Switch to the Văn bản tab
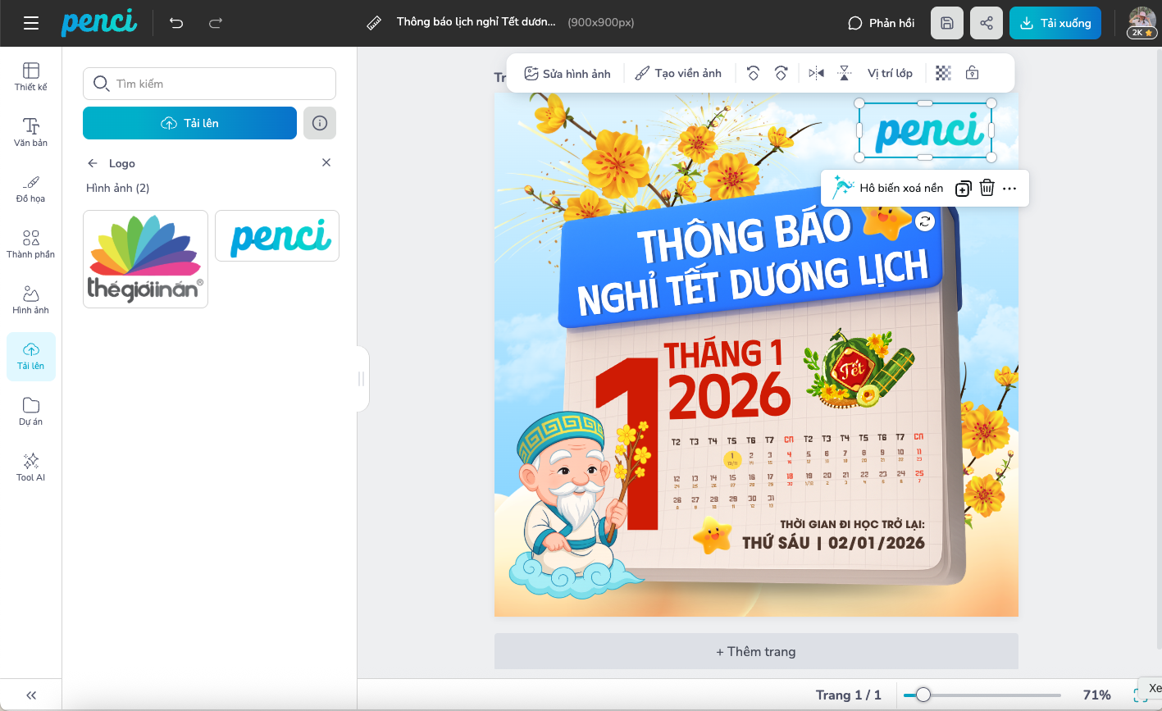The image size is (1162, 711). tap(31, 133)
